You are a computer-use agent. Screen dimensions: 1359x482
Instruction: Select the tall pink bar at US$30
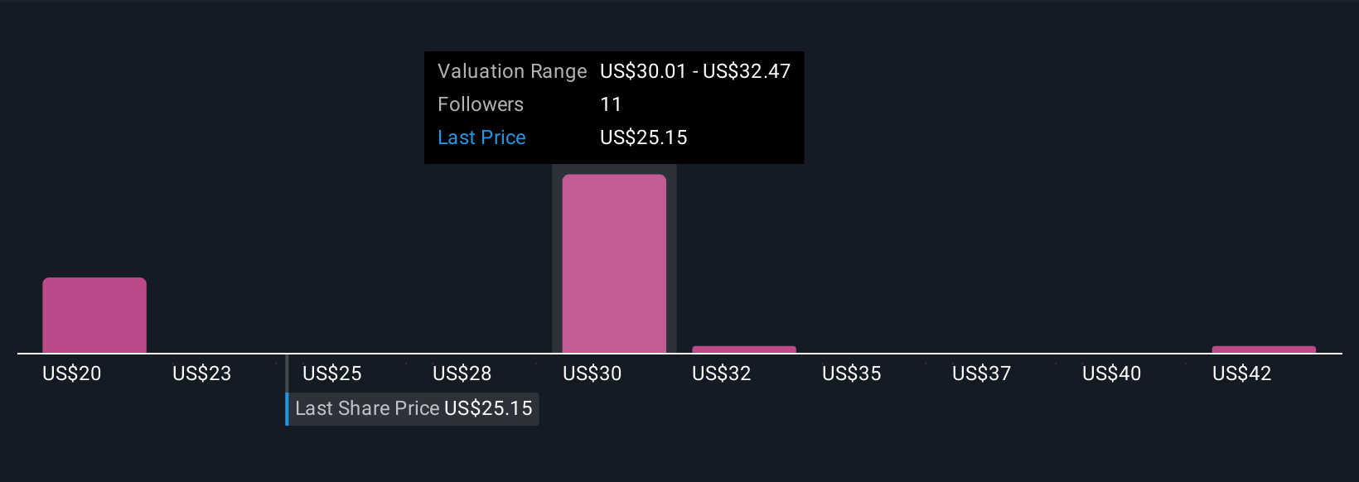614,263
